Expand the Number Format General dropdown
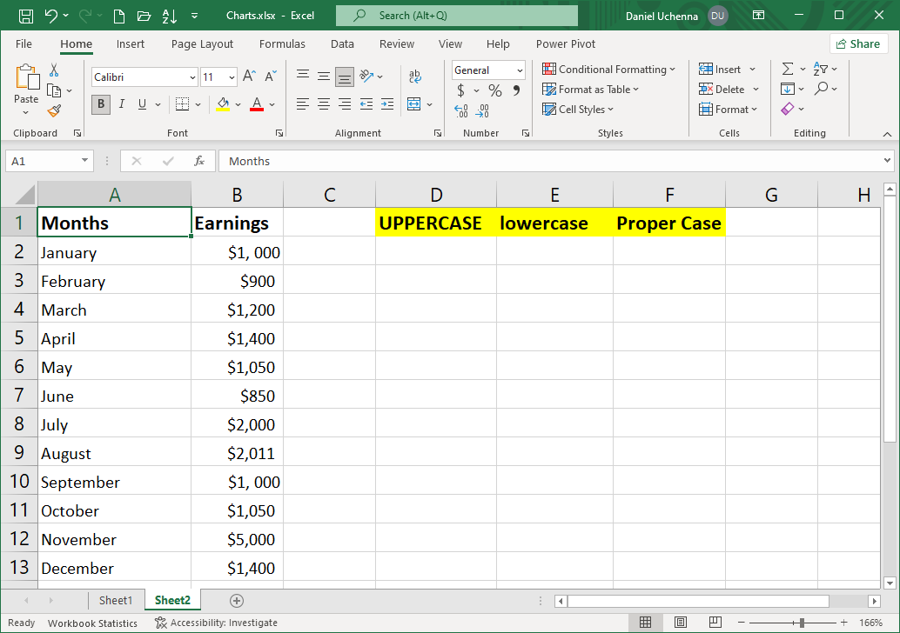900x633 pixels. [520, 70]
